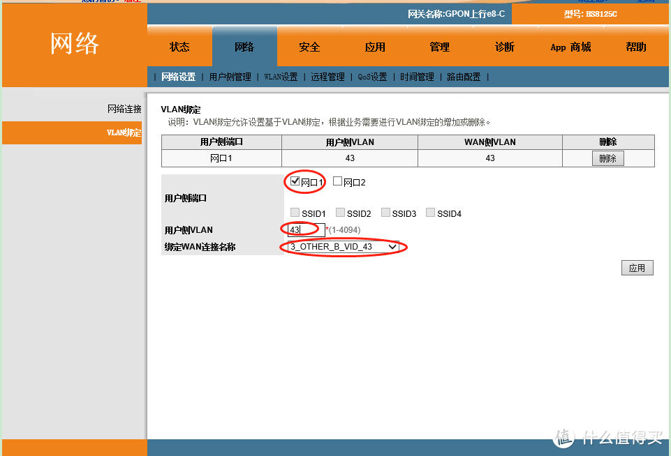
Task: Open the 诊断 tab
Action: (504, 46)
